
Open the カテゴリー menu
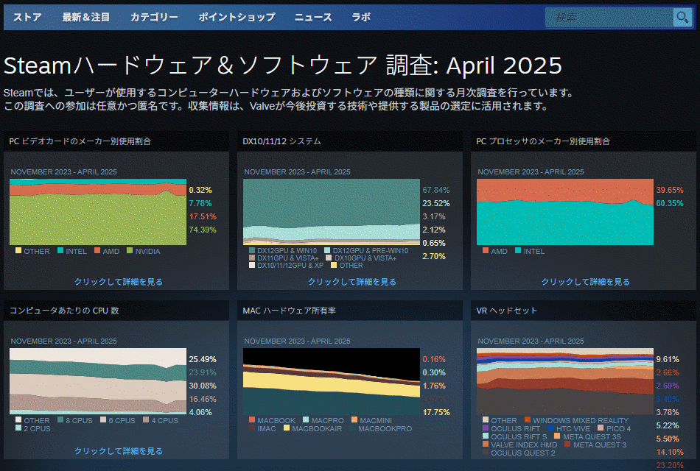[x=154, y=18]
